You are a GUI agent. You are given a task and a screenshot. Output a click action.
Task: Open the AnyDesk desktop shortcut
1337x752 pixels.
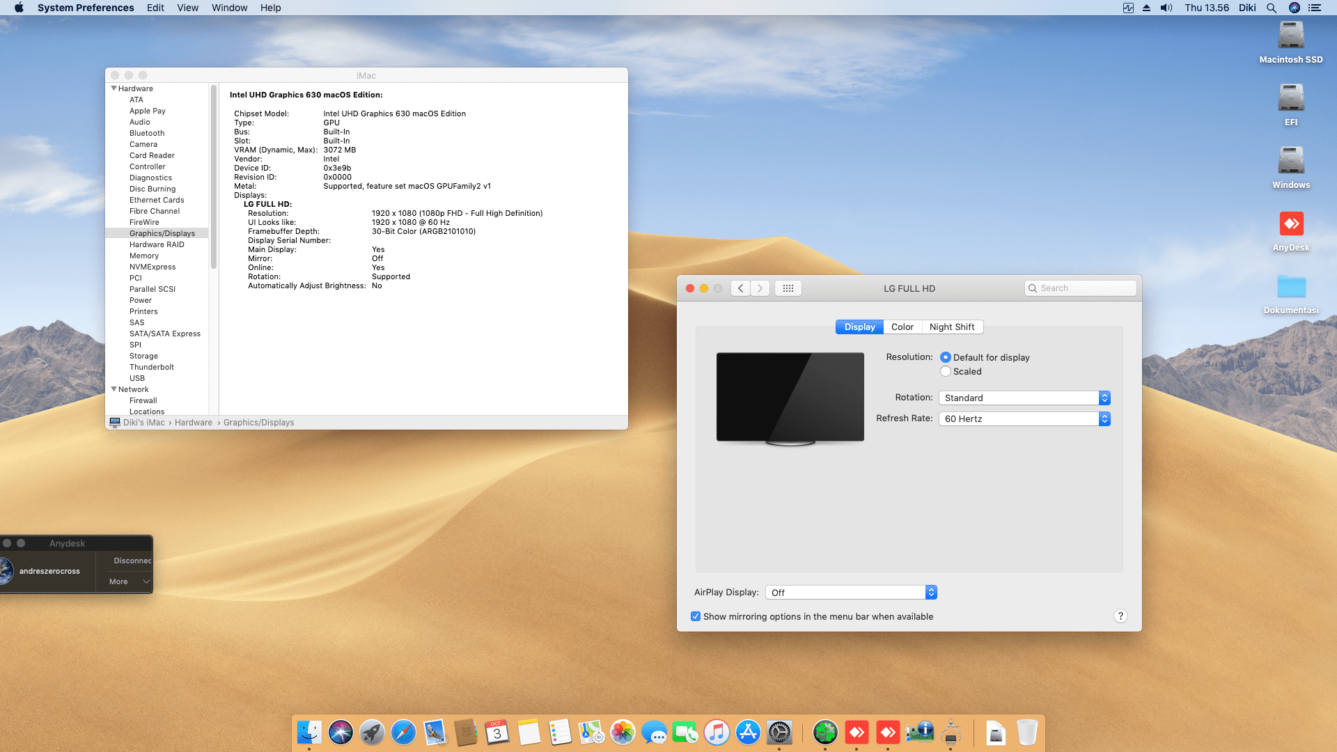(x=1291, y=224)
